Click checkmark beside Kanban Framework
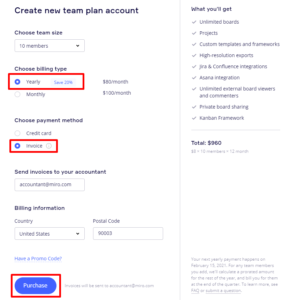 click(194, 118)
